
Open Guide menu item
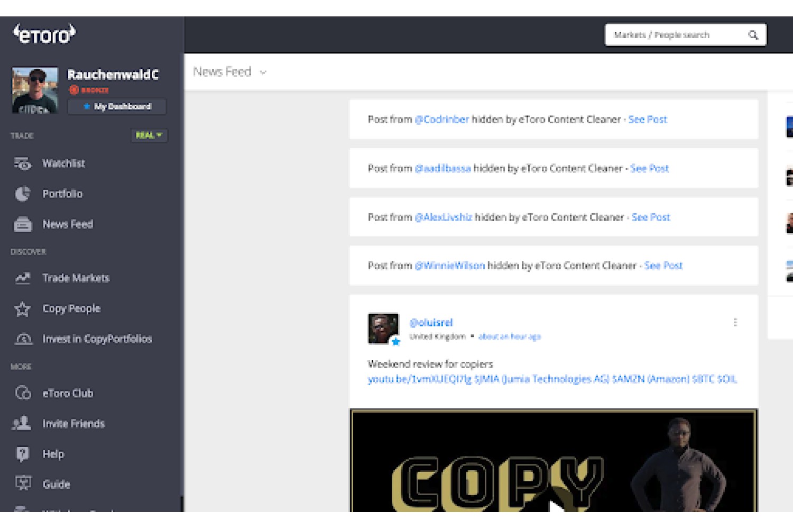click(56, 484)
